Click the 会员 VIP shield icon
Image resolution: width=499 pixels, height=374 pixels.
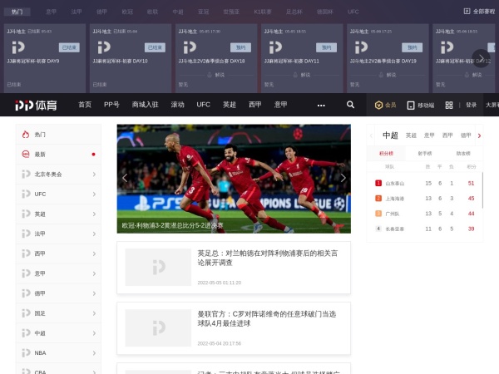pos(378,106)
